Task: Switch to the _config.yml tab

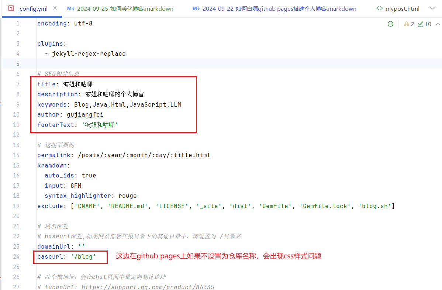Action: [x=32, y=8]
